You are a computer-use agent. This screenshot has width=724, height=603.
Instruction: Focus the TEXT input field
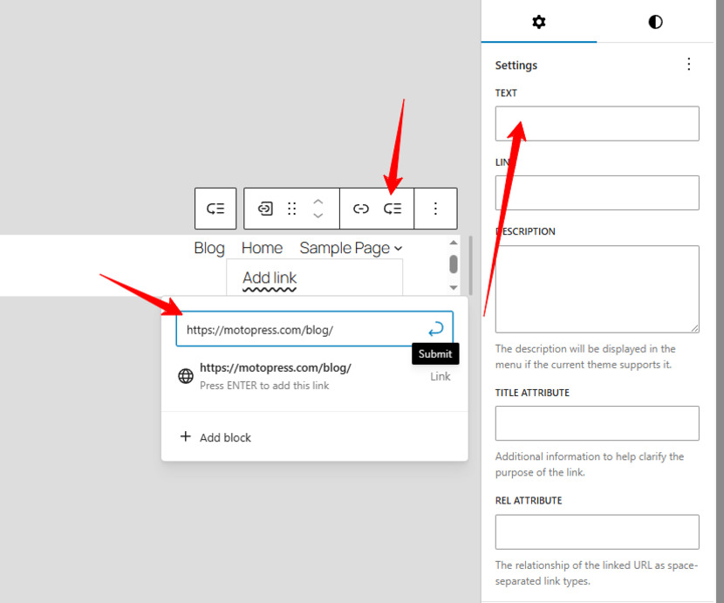597,124
